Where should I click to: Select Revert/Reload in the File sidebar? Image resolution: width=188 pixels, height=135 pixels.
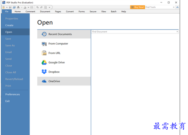[15, 79]
